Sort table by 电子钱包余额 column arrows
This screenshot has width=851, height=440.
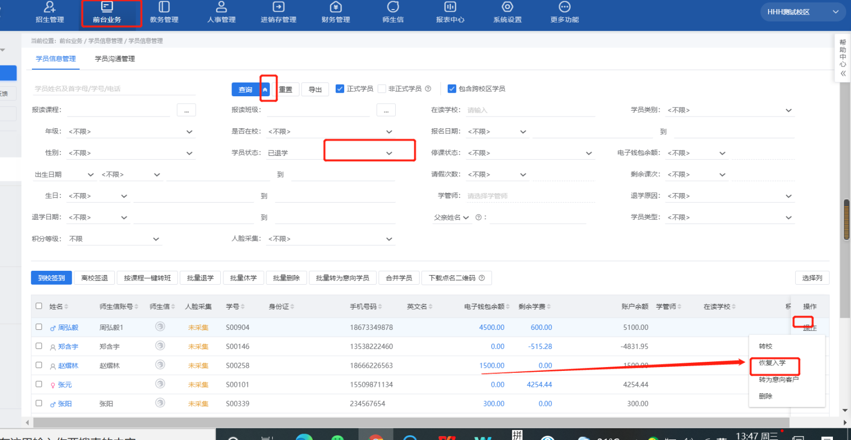pos(508,306)
